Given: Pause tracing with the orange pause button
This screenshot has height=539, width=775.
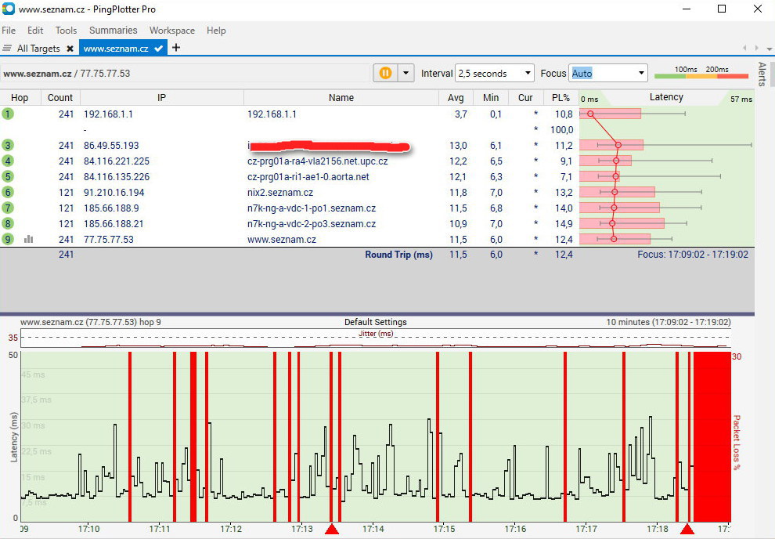Looking at the screenshot, I should tap(385, 73).
